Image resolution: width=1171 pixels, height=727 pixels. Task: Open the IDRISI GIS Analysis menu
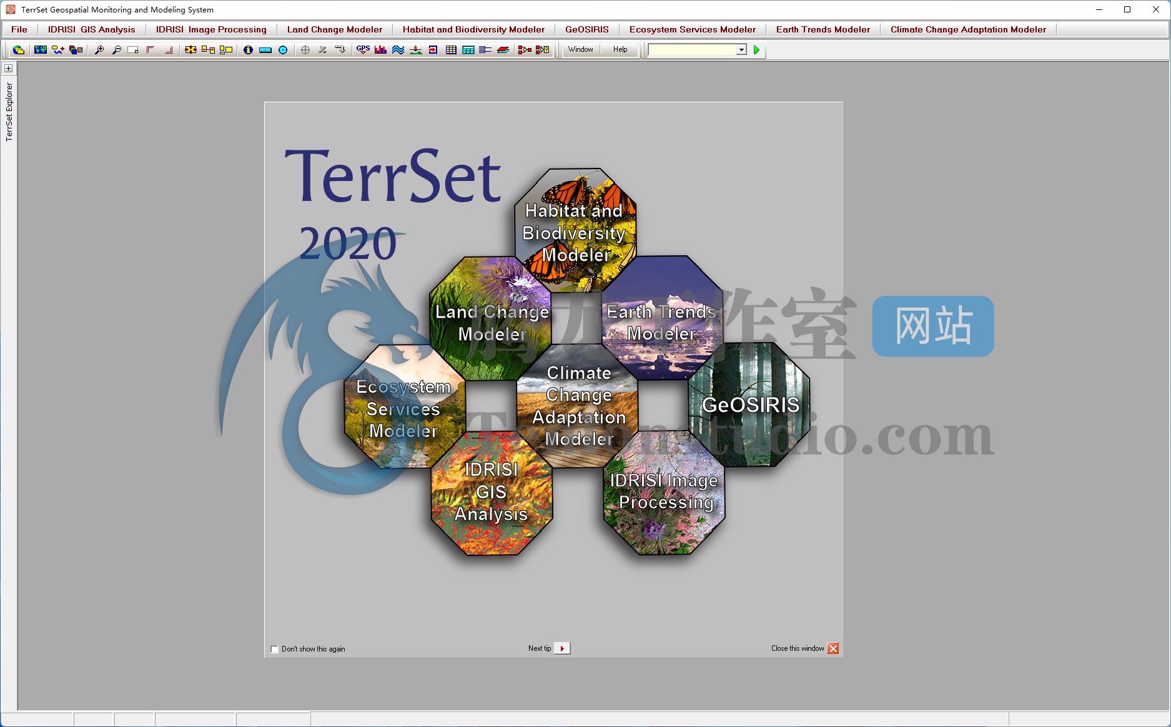pos(92,29)
